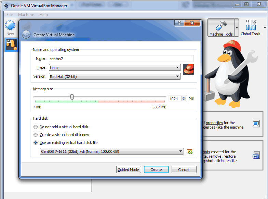268x199 pixels.
Task: Expand the Machine Tools dropdown arrow
Action: [x=237, y=27]
